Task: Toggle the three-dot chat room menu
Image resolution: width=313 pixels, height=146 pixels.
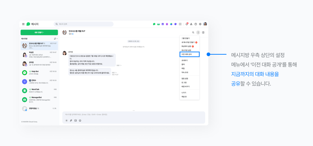Action: coord(198,32)
